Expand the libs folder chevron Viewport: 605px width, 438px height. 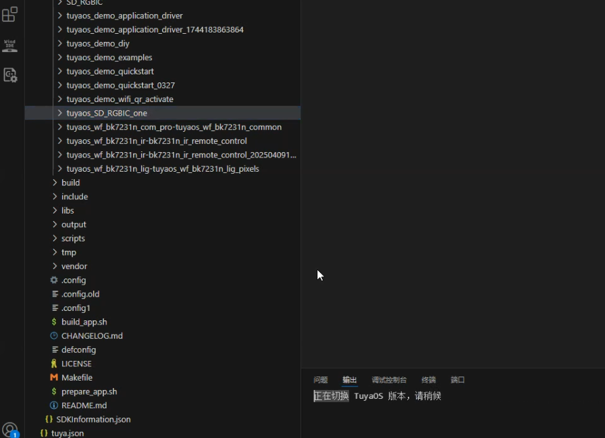55,210
